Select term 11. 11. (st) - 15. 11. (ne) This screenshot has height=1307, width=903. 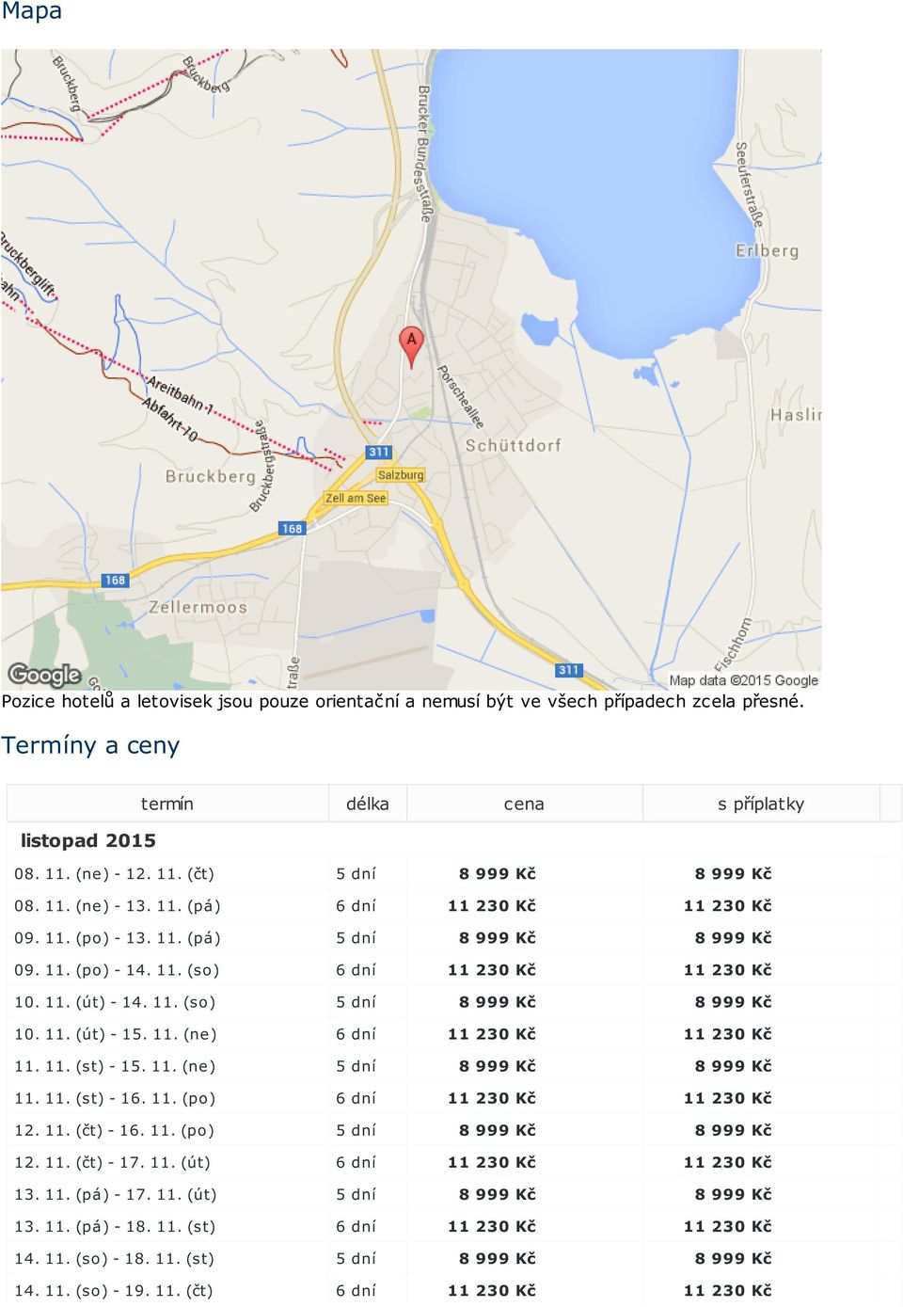pyautogui.click(x=115, y=1066)
